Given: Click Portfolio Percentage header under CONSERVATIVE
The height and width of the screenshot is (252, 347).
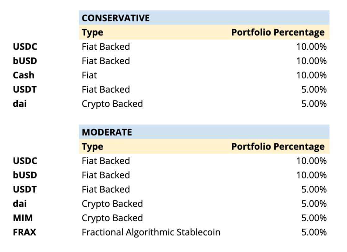Looking at the screenshot, I should 278,33.
